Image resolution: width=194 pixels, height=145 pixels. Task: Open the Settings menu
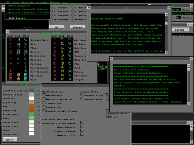tap(27, 2)
